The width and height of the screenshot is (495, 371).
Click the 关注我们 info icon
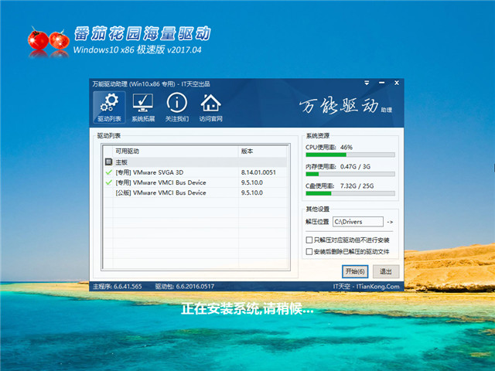177,107
